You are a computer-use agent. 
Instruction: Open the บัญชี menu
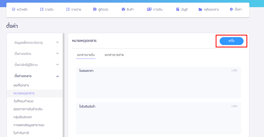pos(184,10)
